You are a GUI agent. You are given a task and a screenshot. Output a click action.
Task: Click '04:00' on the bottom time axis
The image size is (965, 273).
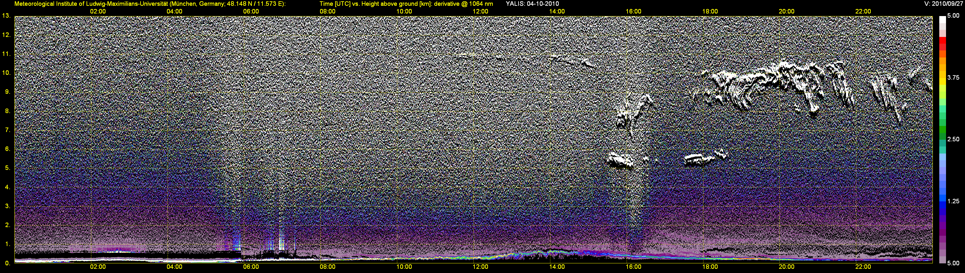[x=175, y=267]
